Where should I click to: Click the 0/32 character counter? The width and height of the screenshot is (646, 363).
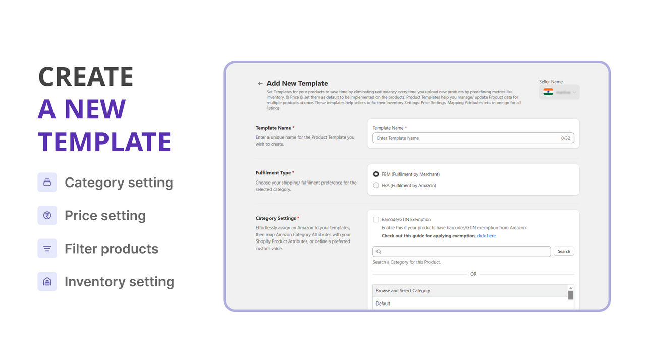(x=566, y=138)
